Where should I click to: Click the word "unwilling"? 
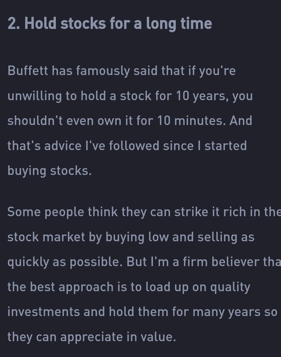tap(35, 96)
